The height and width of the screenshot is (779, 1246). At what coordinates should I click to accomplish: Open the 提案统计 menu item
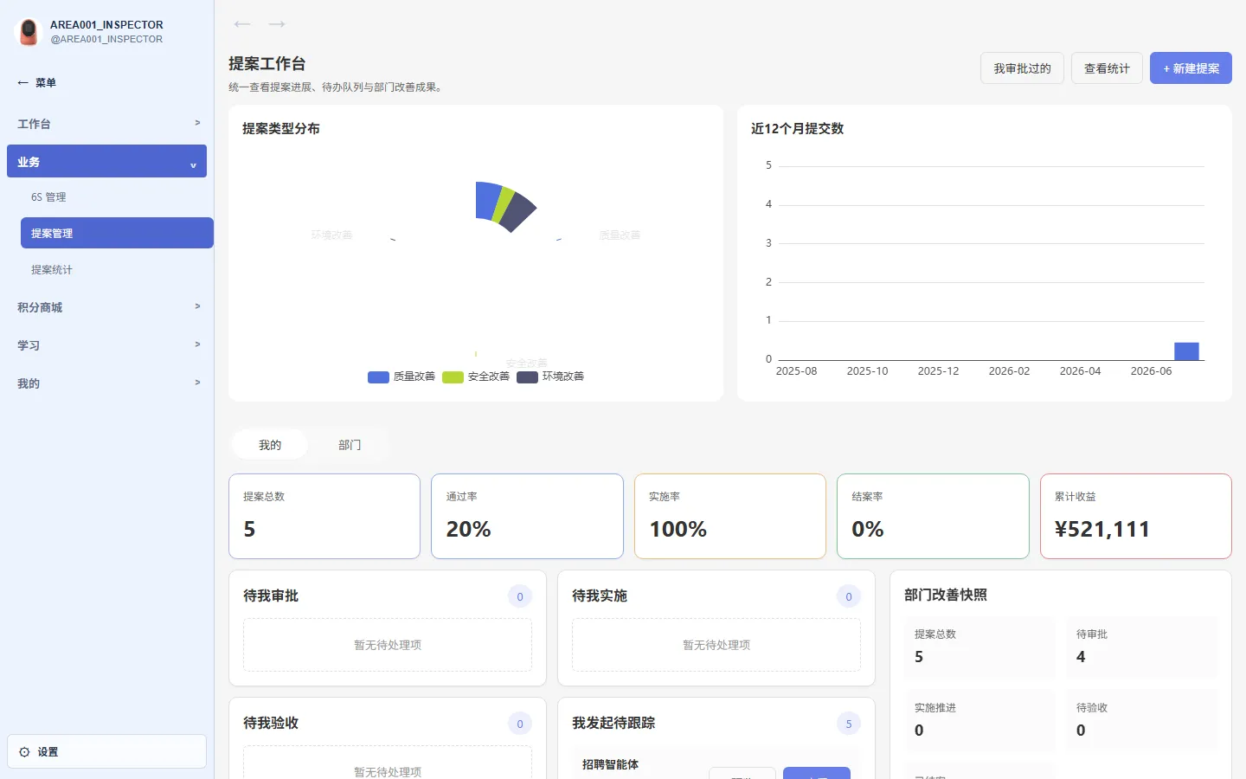(x=117, y=270)
